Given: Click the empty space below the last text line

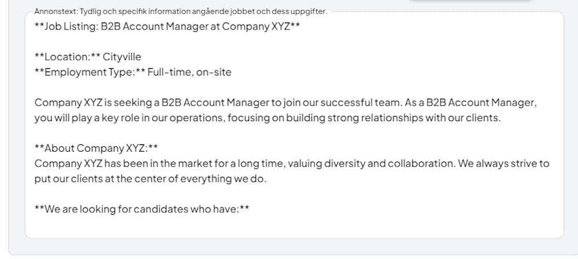Looking at the screenshot, I should 289,226.
